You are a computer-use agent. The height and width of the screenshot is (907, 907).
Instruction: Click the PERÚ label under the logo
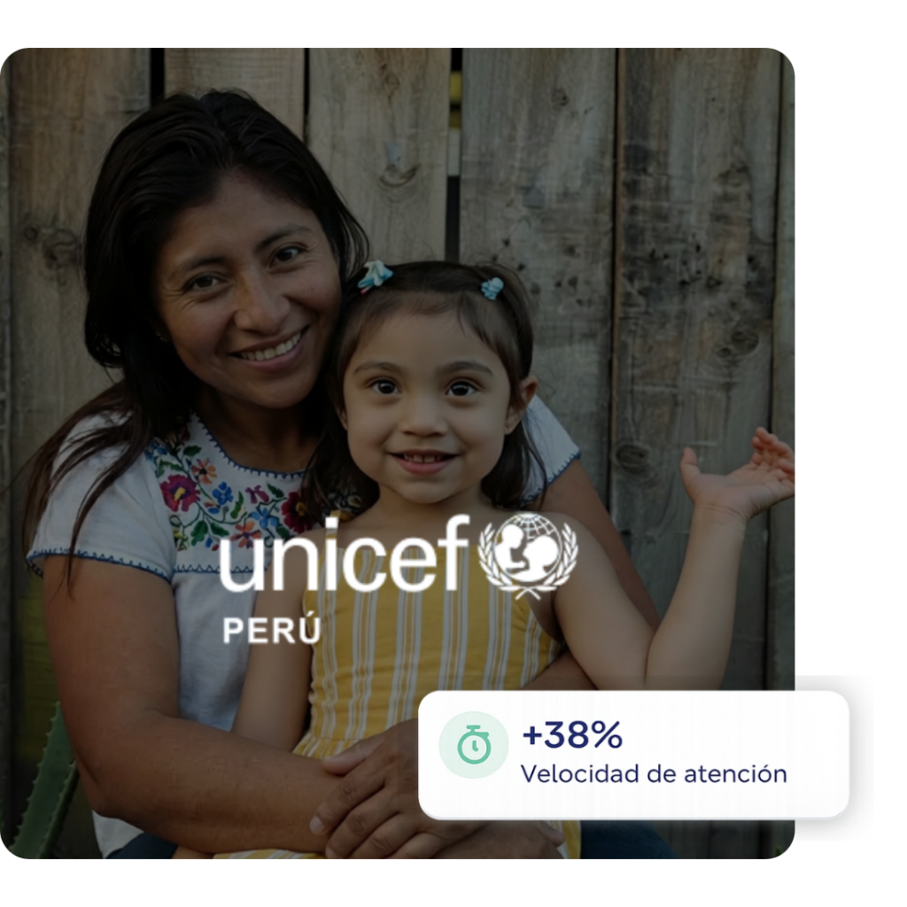271,630
